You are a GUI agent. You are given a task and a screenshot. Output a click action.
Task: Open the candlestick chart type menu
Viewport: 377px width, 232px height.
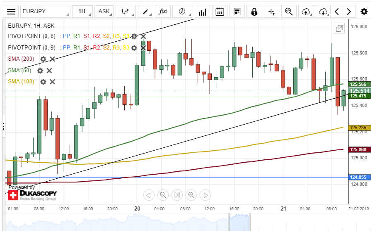[125, 12]
